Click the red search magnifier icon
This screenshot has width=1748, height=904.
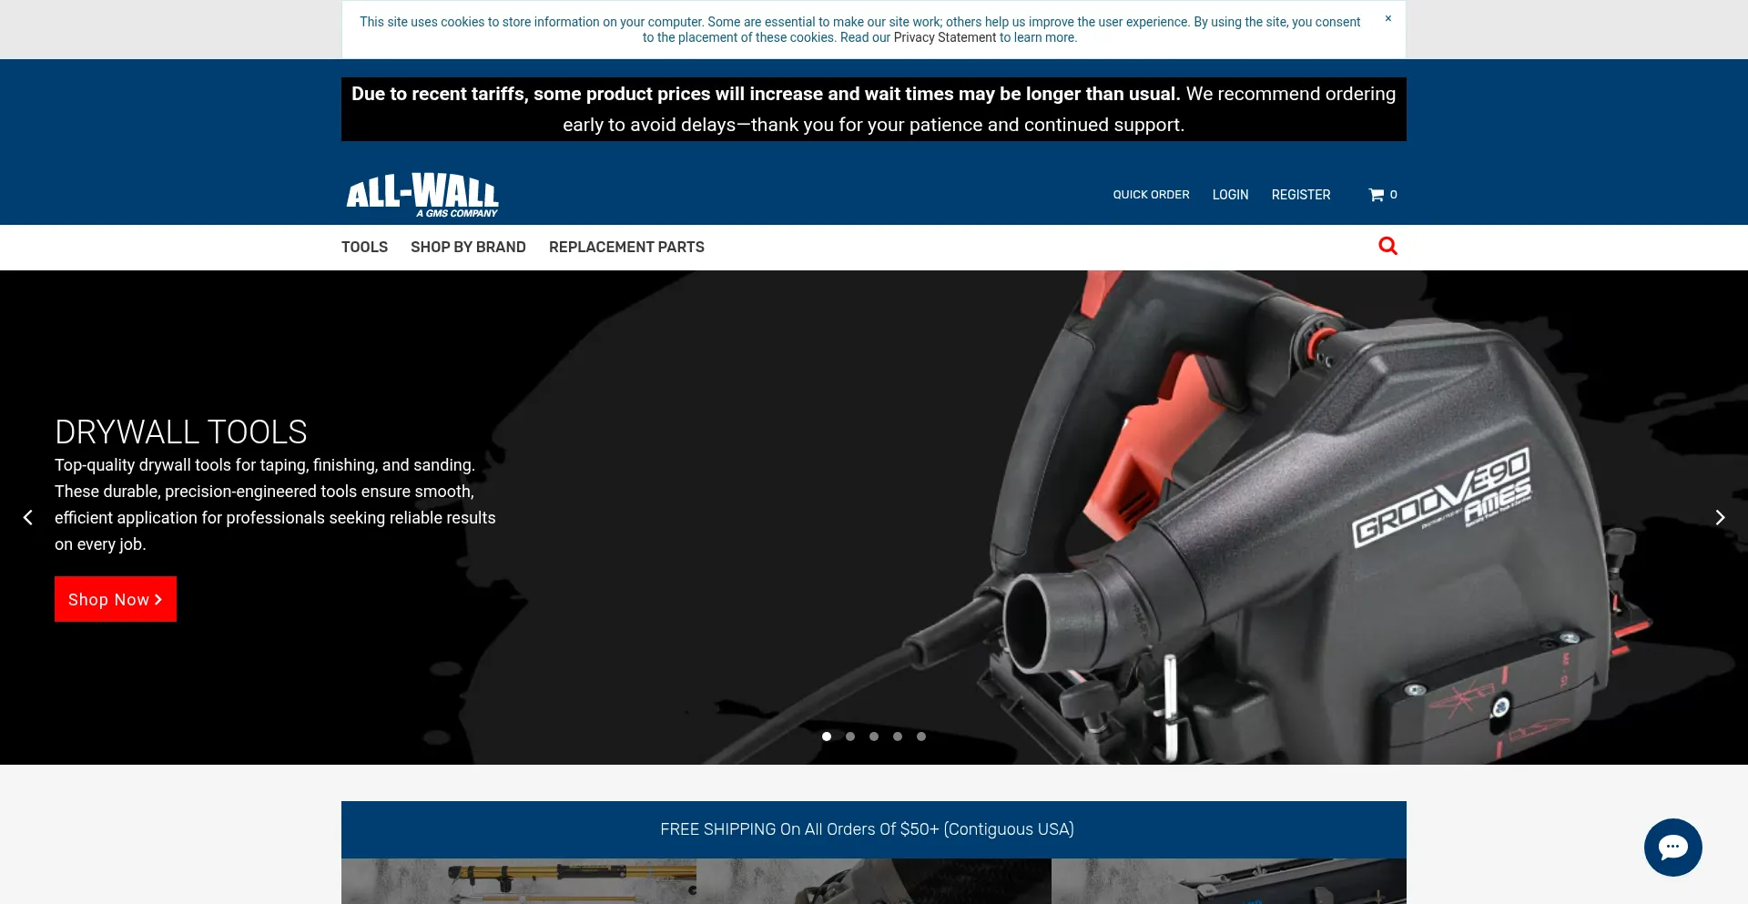[1387, 246]
